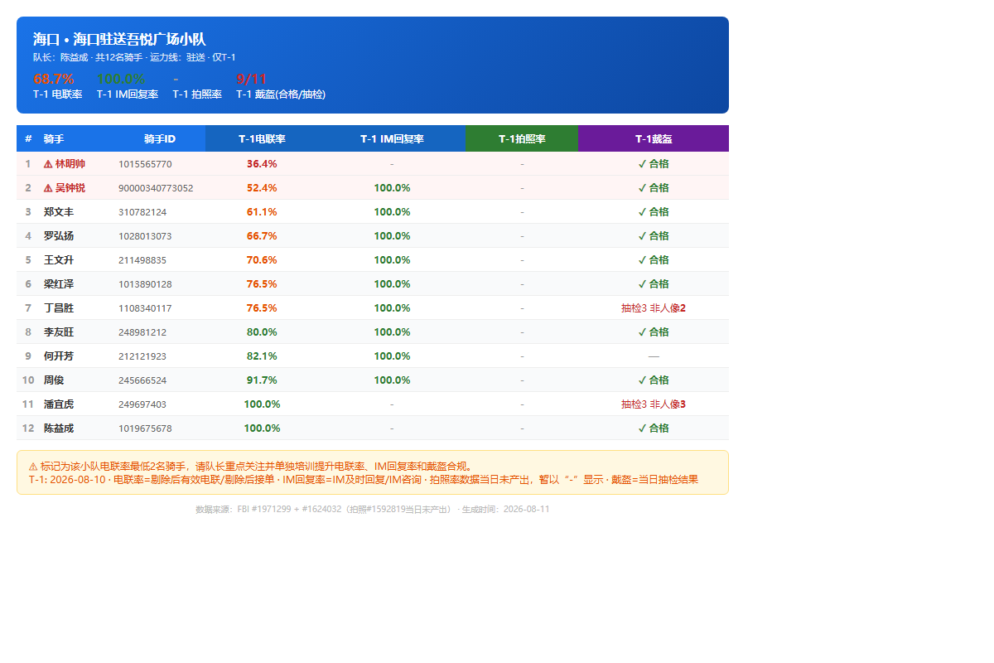This screenshot has width=994, height=663.
Task: Select rider name 梁红泽
Action: pyautogui.click(x=59, y=284)
